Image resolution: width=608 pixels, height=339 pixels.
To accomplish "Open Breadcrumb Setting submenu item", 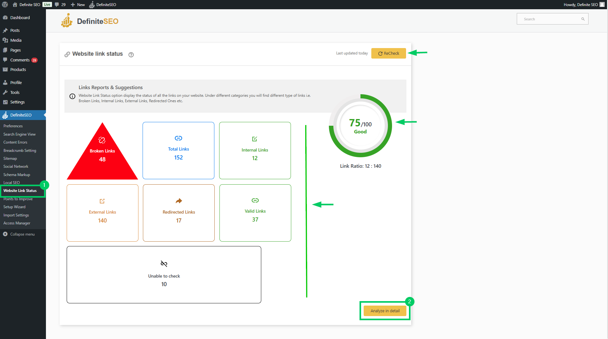I will point(20,151).
